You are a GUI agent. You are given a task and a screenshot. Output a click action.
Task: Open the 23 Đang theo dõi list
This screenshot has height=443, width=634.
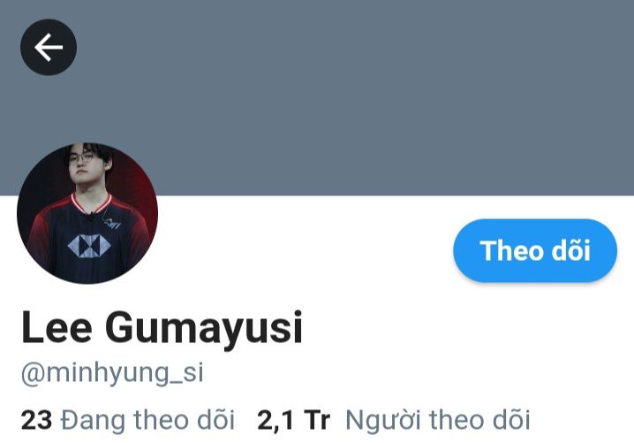(x=128, y=419)
